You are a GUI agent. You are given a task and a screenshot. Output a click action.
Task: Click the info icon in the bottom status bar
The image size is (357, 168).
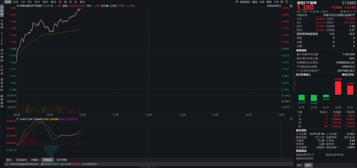6,164
